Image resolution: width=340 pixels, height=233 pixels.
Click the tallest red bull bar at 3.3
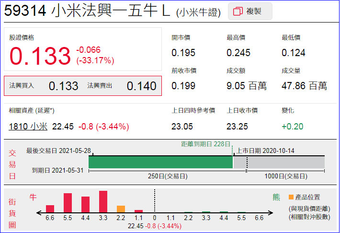pyautogui.click(x=103, y=201)
